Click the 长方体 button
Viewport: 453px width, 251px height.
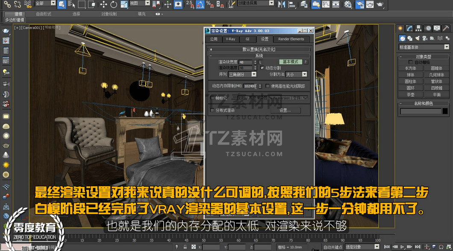click(411, 68)
